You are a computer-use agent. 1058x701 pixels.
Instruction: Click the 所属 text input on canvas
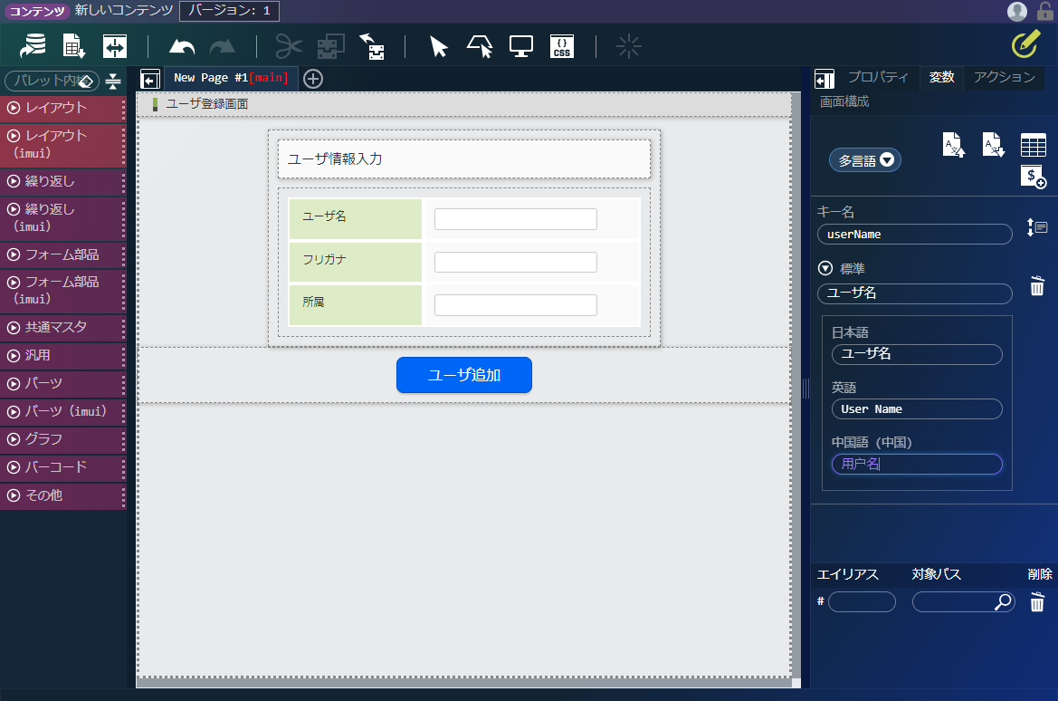point(516,305)
